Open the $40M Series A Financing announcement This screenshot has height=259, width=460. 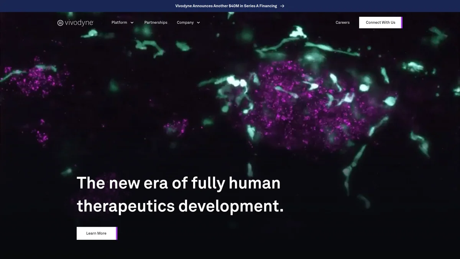(225, 6)
